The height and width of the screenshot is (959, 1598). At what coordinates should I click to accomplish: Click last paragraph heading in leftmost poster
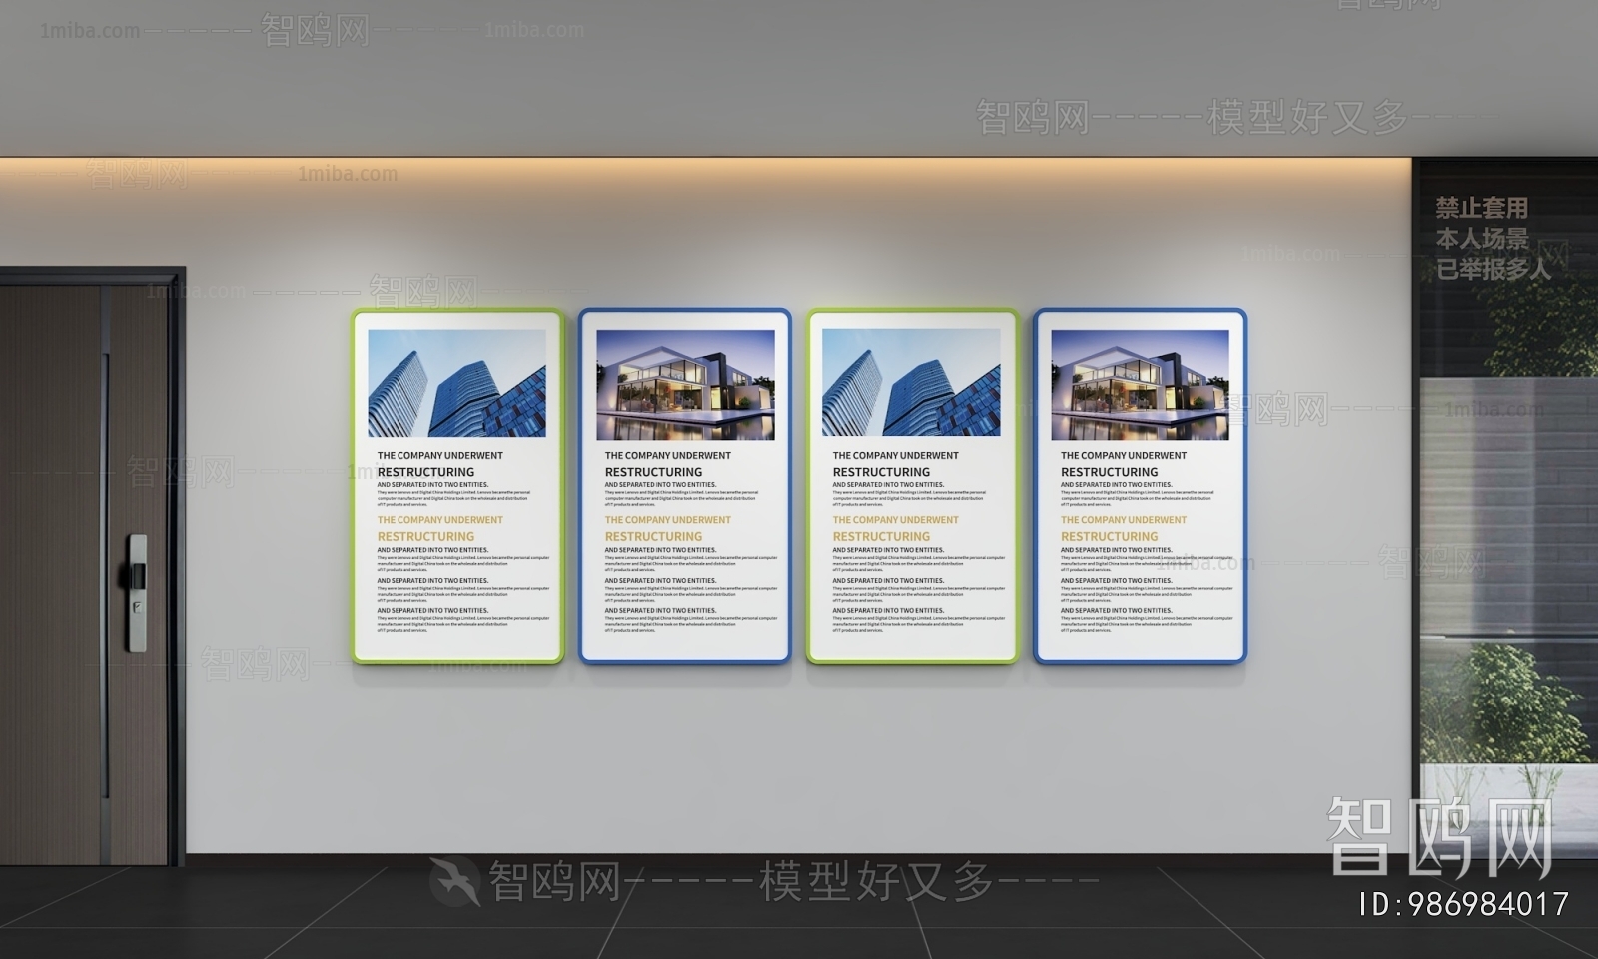coord(432,610)
